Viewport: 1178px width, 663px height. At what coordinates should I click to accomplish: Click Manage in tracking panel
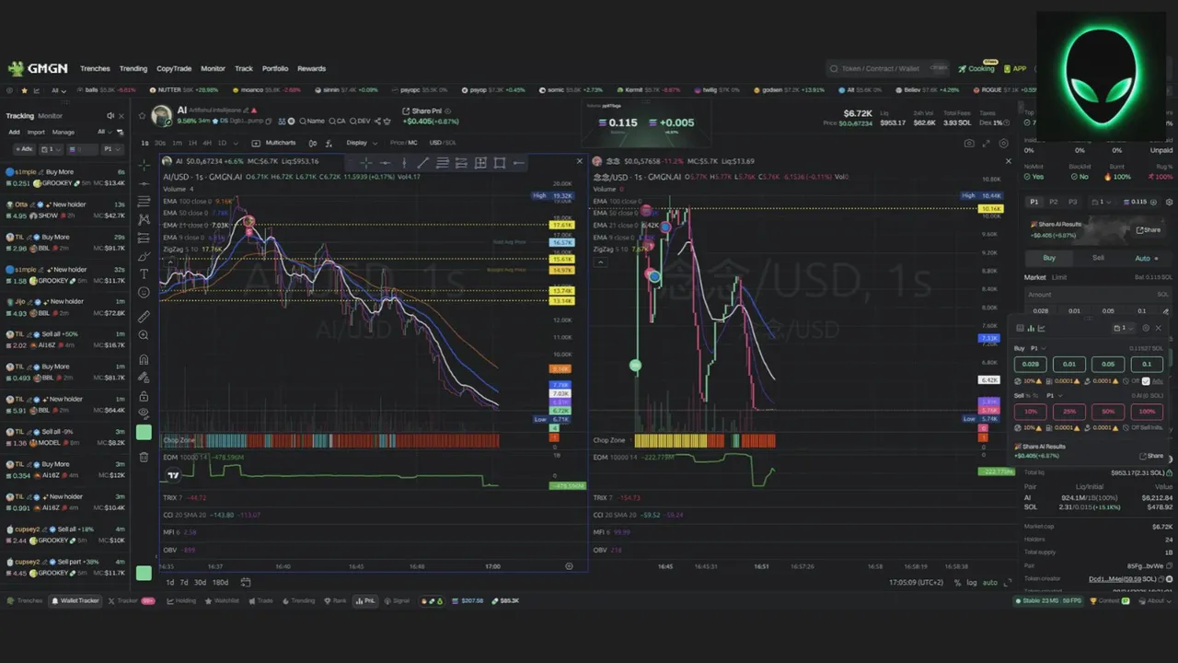click(x=63, y=132)
